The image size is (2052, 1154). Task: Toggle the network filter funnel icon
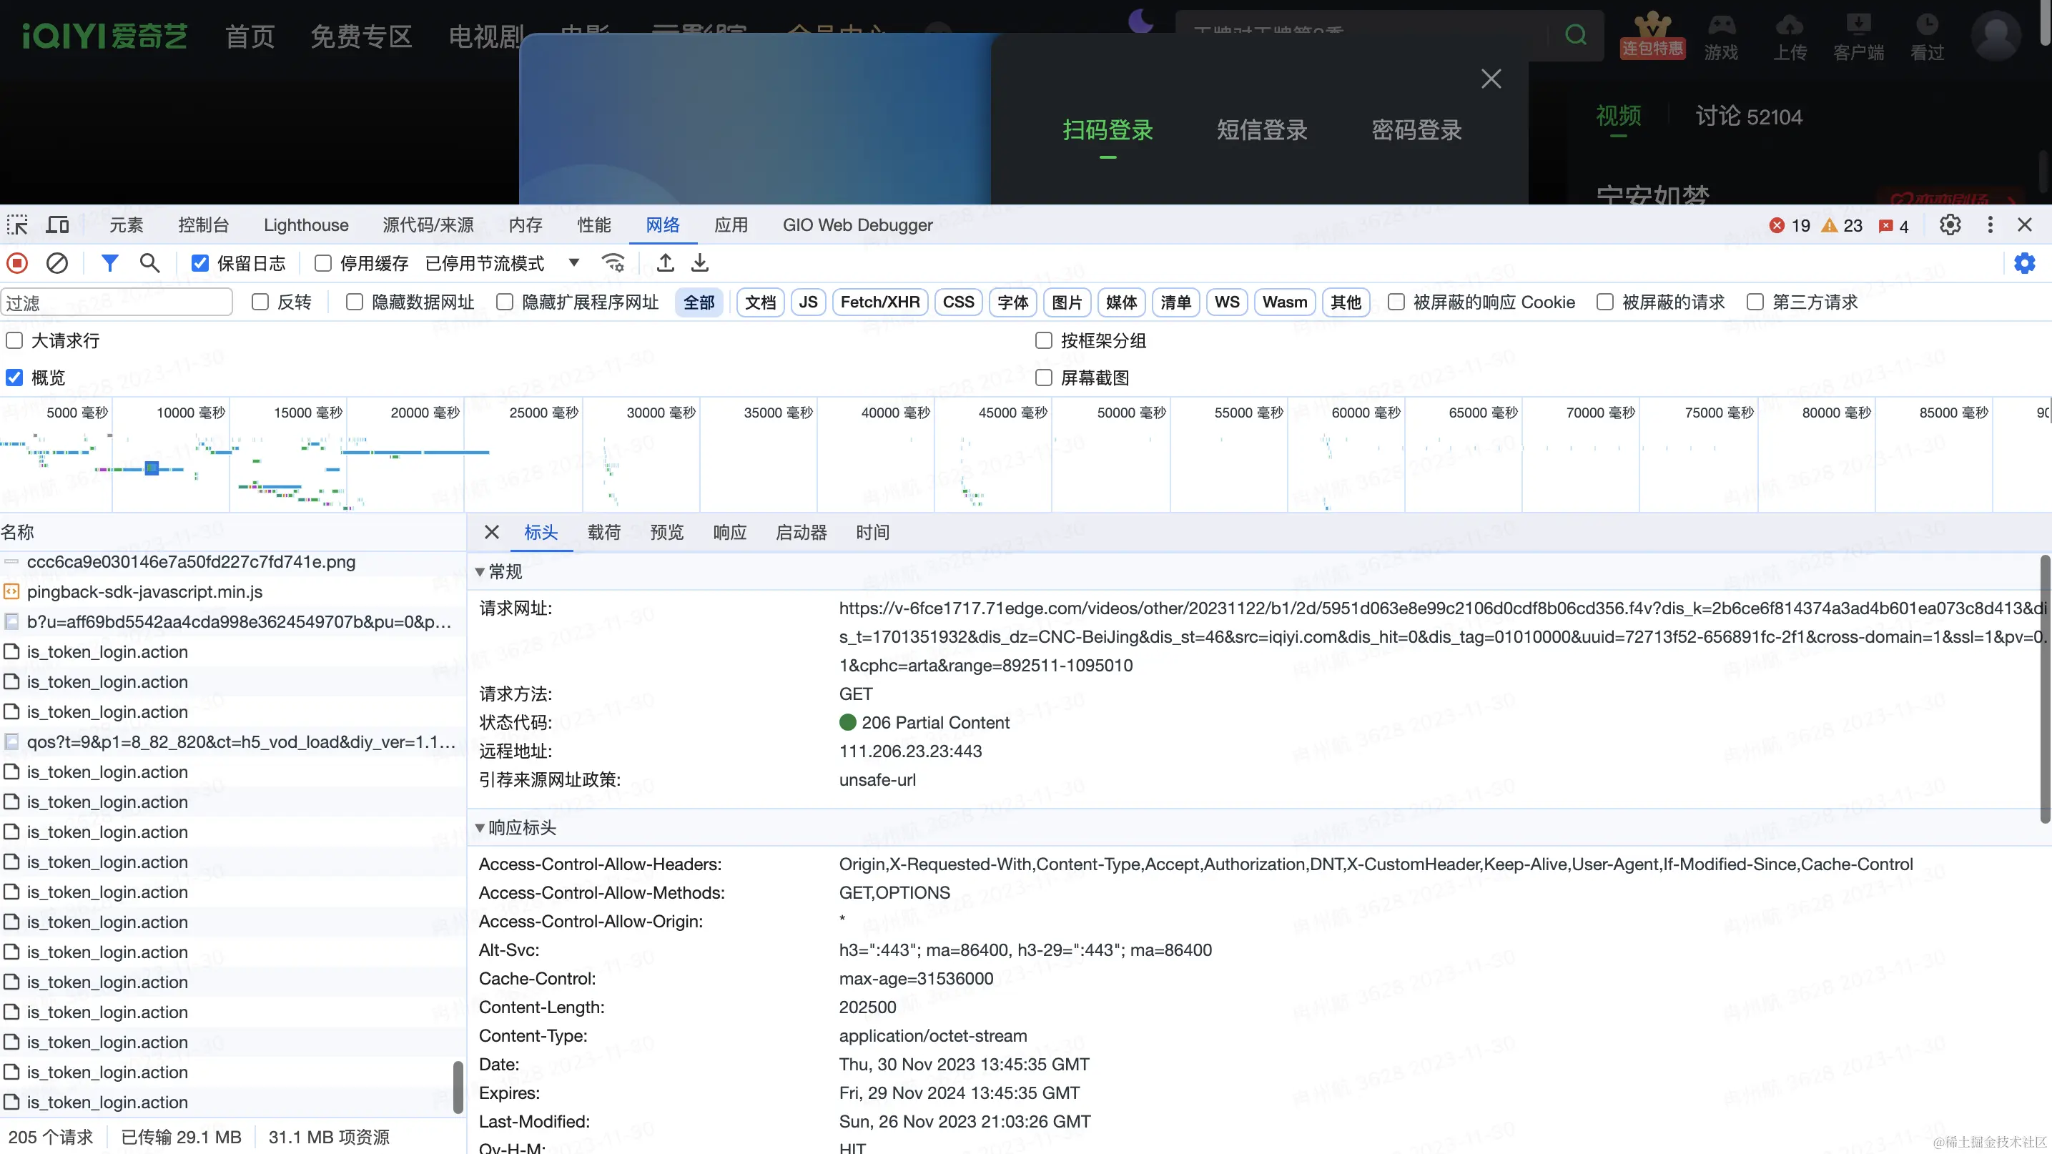pos(110,263)
